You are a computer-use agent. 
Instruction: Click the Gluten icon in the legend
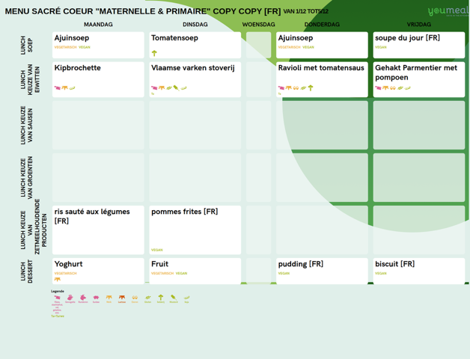[x=147, y=298]
